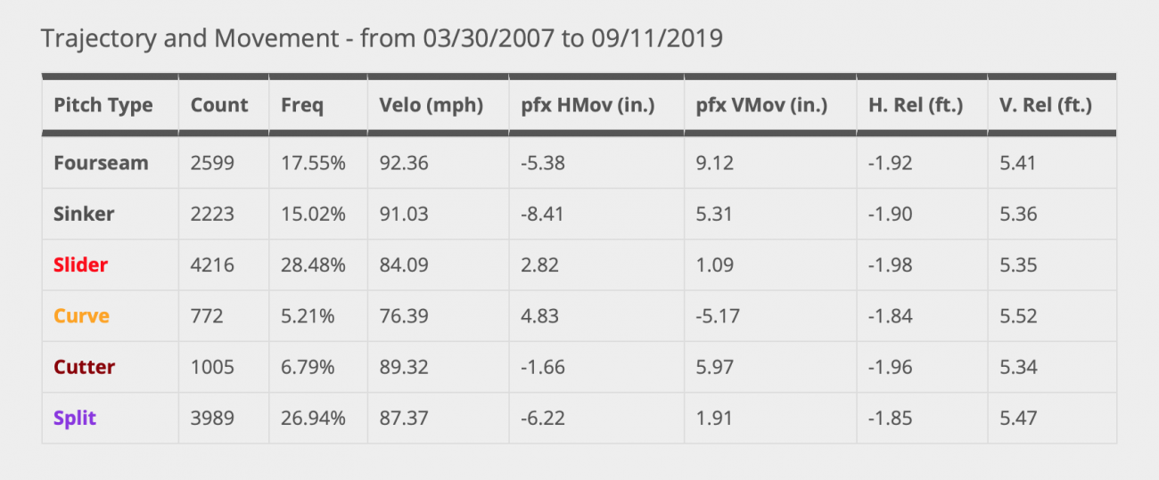Screen dimensions: 1159x480
Task: Click the Cutter V. Rel value 5.34
Action: [1019, 367]
